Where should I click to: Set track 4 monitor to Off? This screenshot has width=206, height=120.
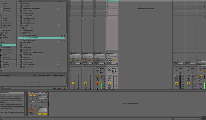coord(114,60)
